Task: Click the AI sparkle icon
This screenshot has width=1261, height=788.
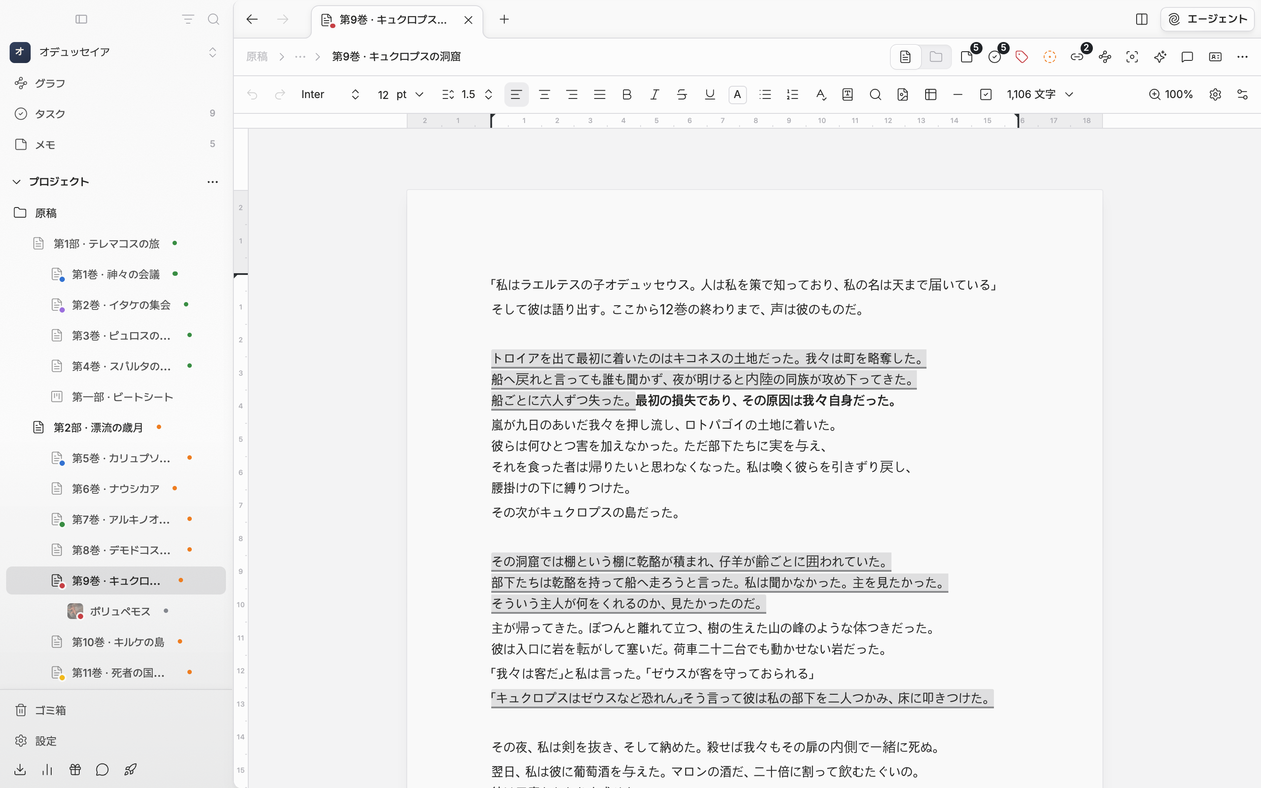Action: (1160, 57)
